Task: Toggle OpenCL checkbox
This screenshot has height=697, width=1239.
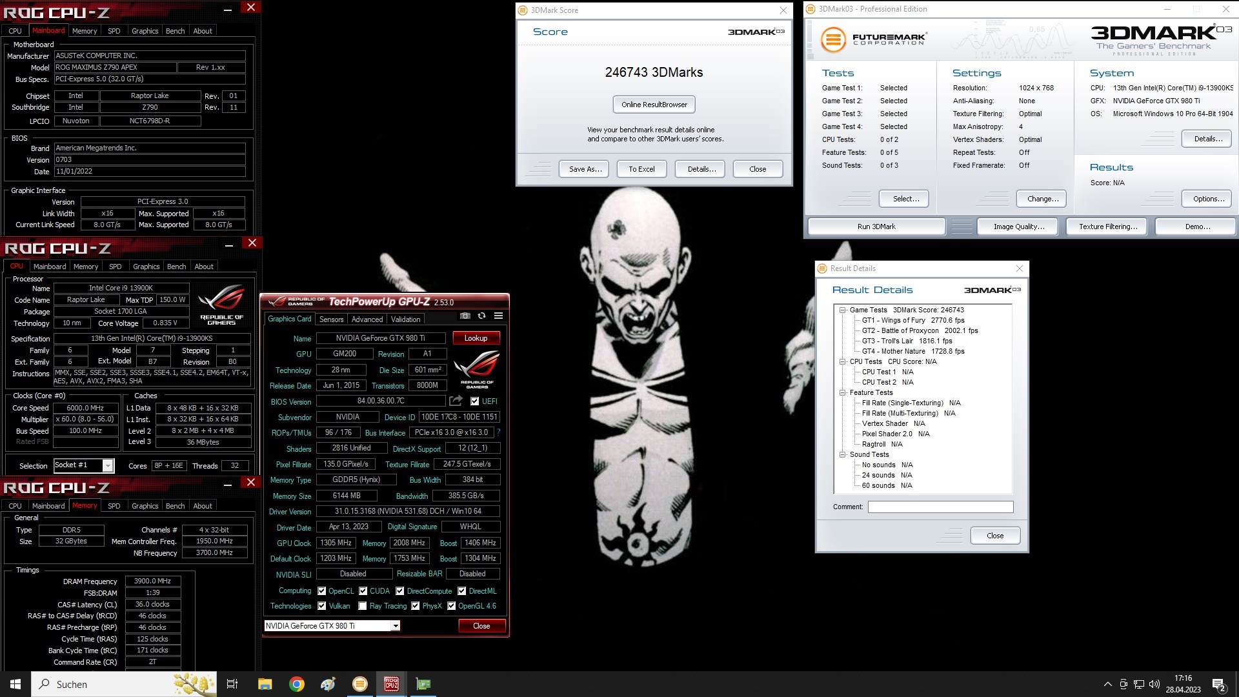Action: click(321, 591)
